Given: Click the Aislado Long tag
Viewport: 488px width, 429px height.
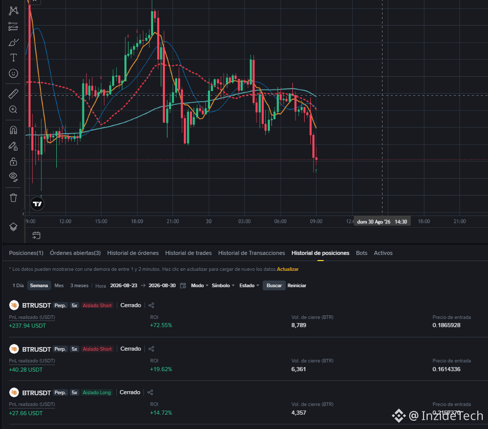Looking at the screenshot, I should 97,392.
